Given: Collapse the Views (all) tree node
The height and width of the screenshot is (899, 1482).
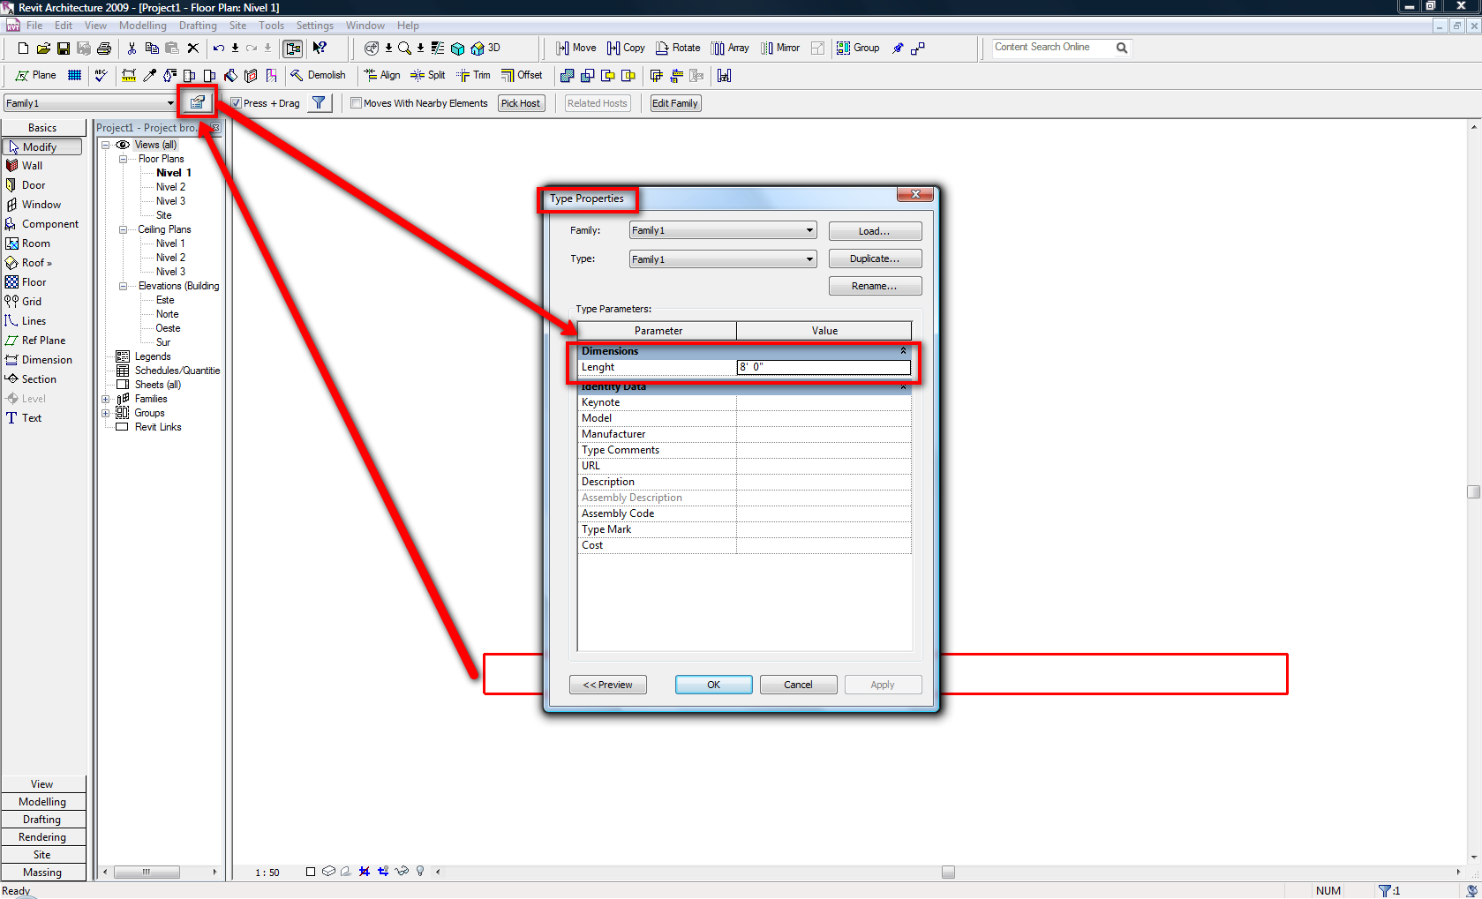Looking at the screenshot, I should [106, 145].
